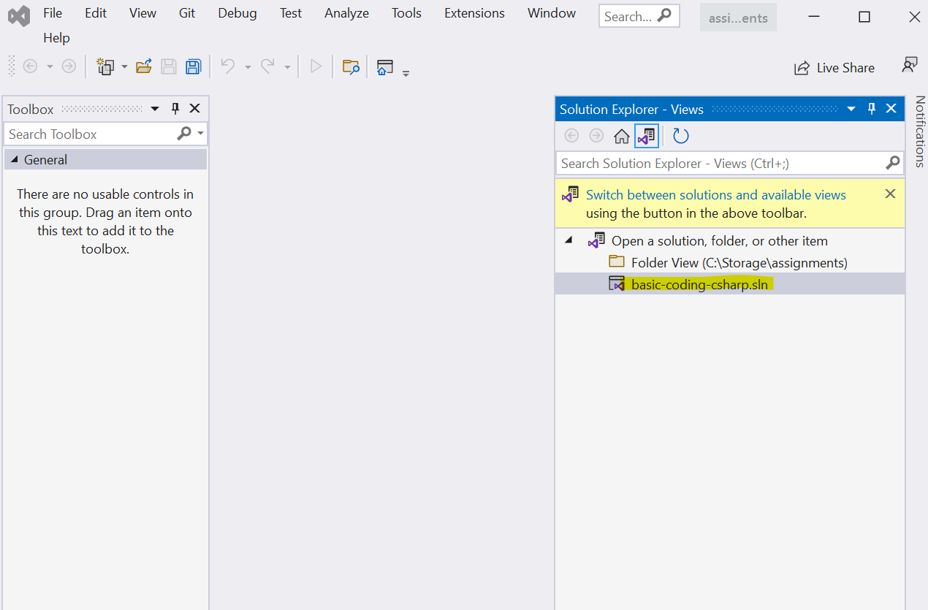Open the Debug menu

tap(237, 13)
